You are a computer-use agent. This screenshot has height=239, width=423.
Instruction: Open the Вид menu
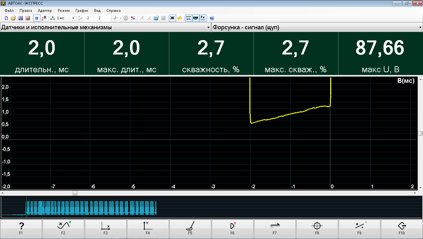pos(97,11)
